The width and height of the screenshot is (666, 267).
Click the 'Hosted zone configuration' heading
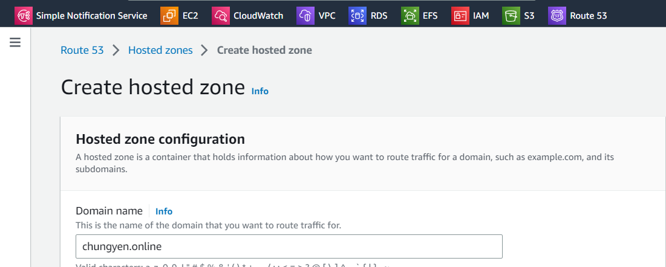point(160,139)
